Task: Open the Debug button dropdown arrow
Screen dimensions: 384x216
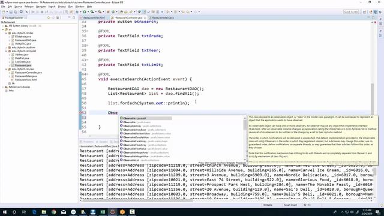Action: (x=80, y=12)
